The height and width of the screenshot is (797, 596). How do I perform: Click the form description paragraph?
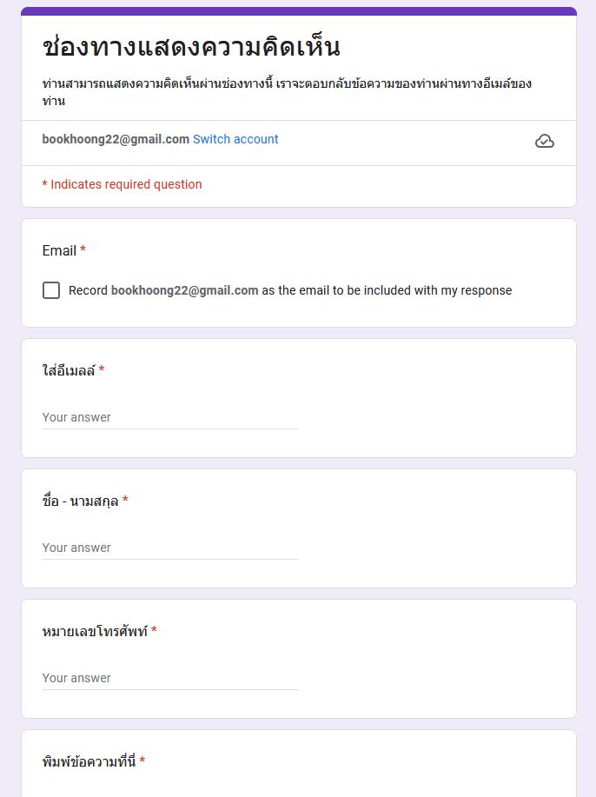(x=287, y=92)
